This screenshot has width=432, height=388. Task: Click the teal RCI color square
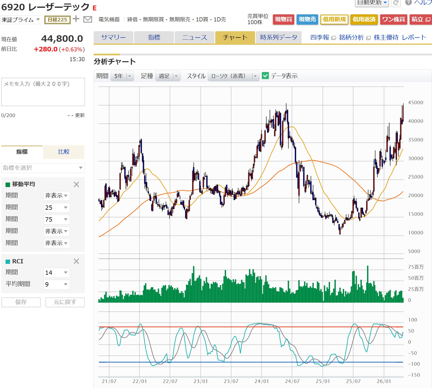point(8,262)
